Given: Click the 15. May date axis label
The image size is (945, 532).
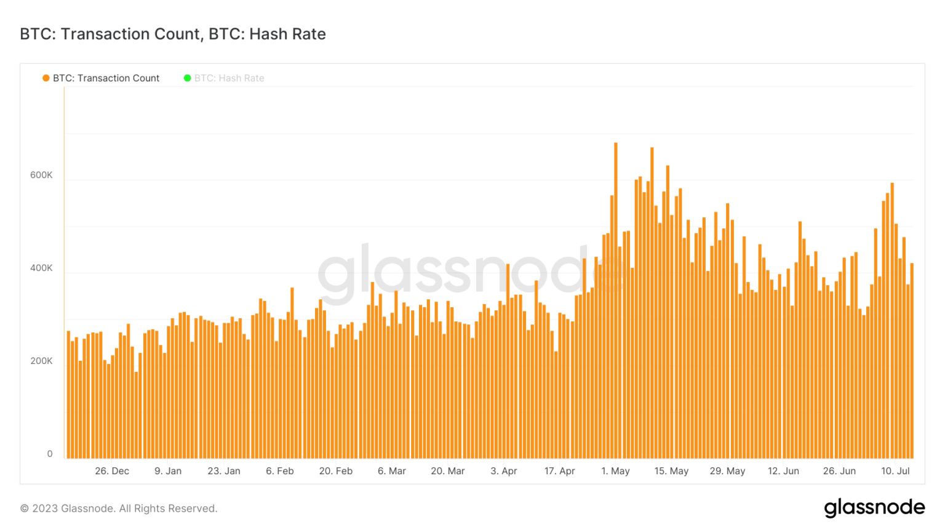Looking at the screenshot, I should click(x=671, y=471).
